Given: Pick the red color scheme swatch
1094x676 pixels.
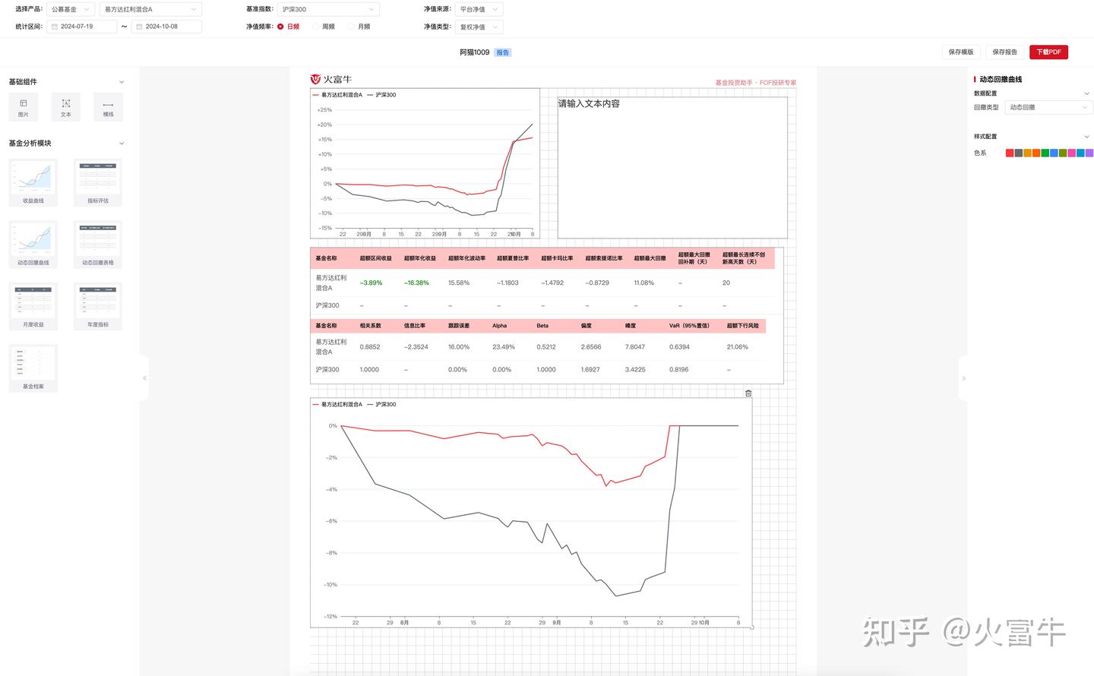Looking at the screenshot, I should pyautogui.click(x=1010, y=153).
